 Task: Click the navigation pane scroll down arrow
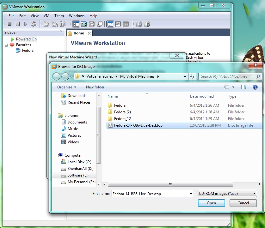pos(99,184)
